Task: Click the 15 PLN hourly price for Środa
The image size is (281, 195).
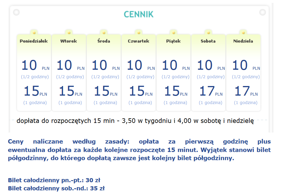Action: click(x=105, y=91)
